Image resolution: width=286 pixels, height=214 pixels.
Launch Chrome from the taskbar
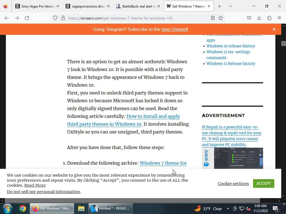(x=23, y=208)
